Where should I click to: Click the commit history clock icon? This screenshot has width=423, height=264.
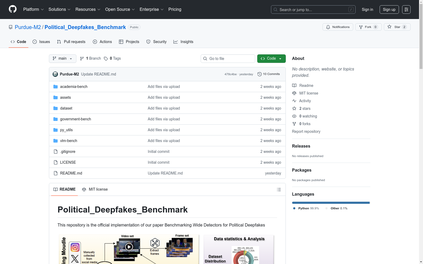tap(260, 74)
